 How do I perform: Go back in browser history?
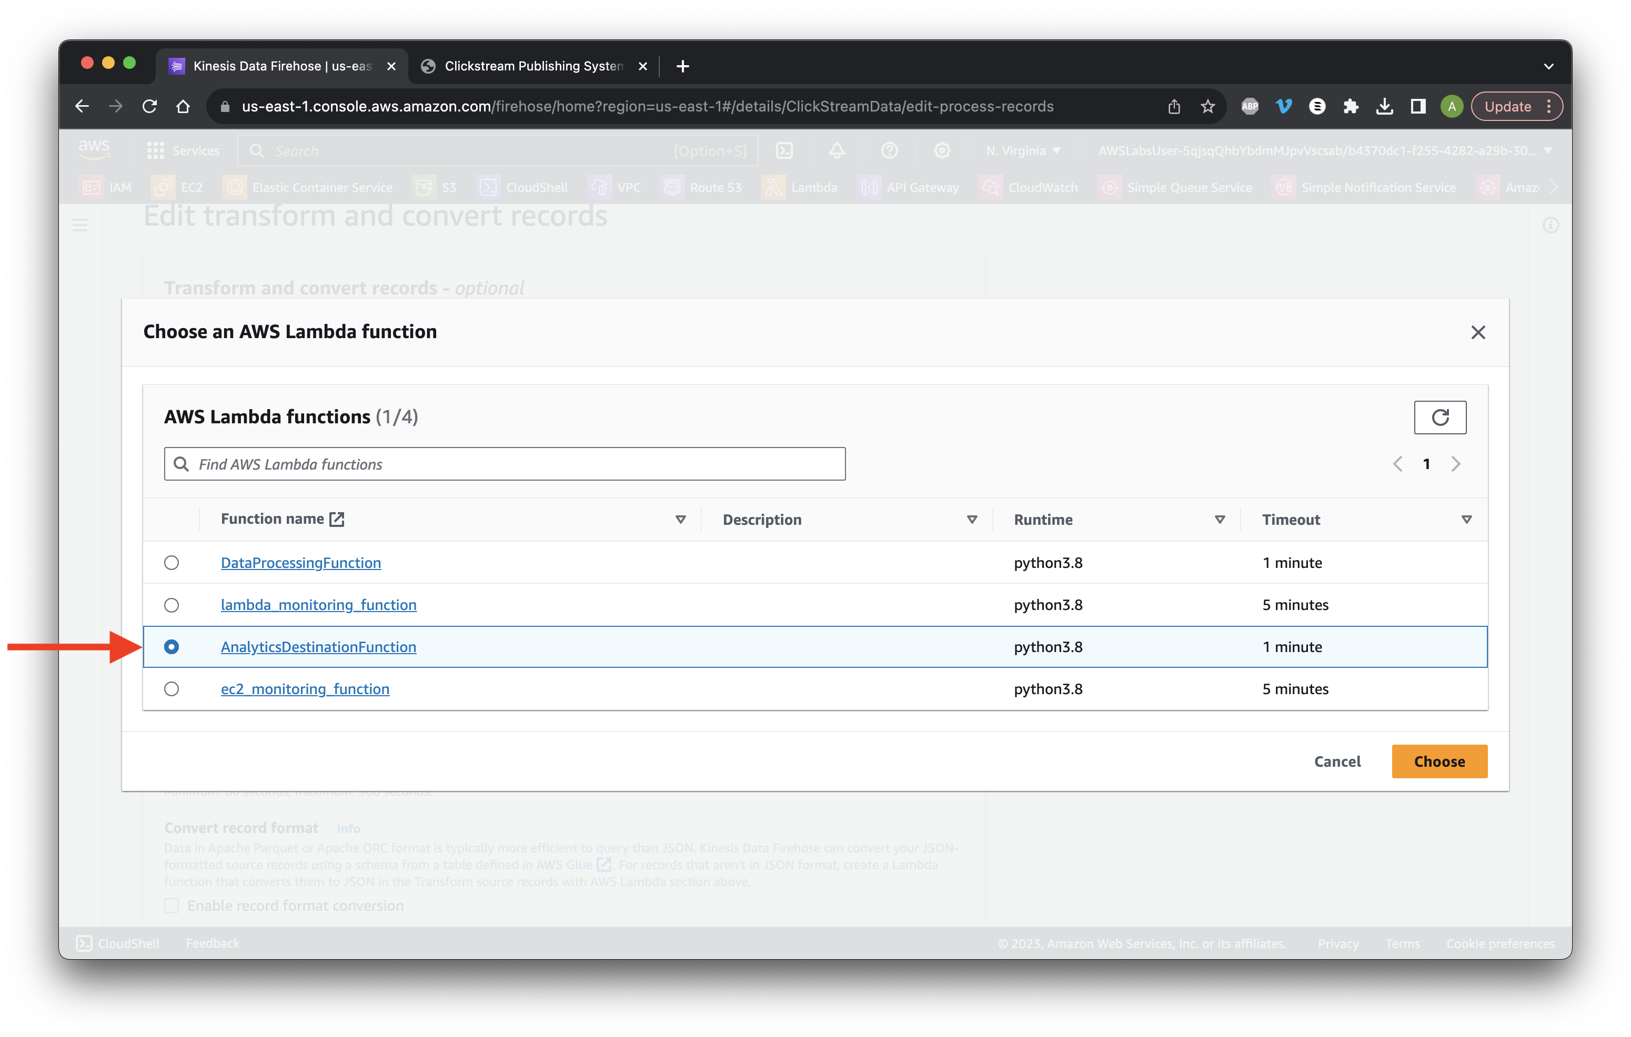82,106
